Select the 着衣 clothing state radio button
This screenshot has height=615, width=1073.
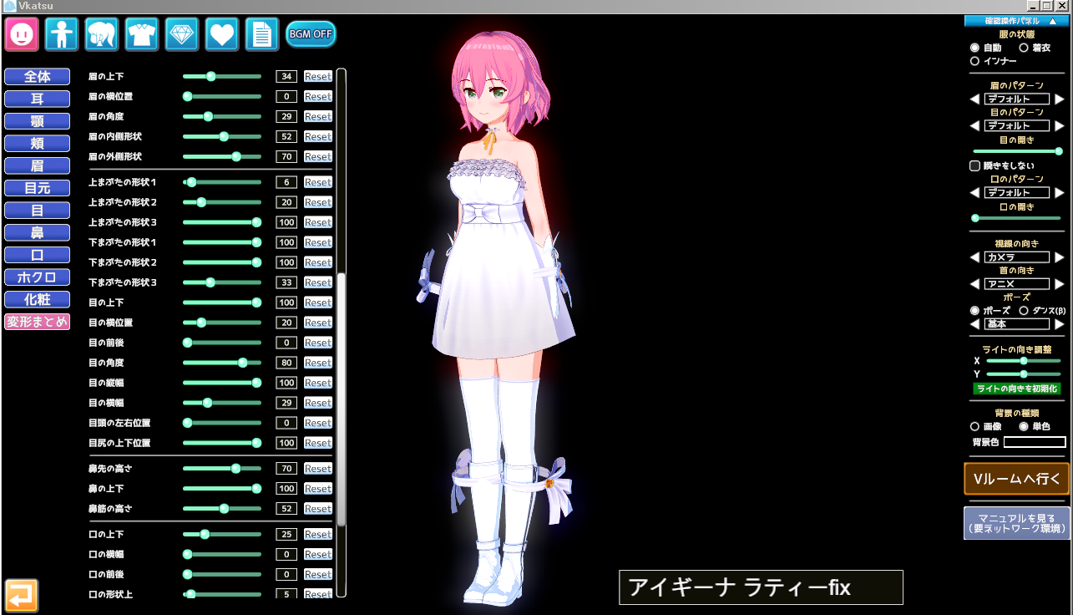(x=1024, y=48)
